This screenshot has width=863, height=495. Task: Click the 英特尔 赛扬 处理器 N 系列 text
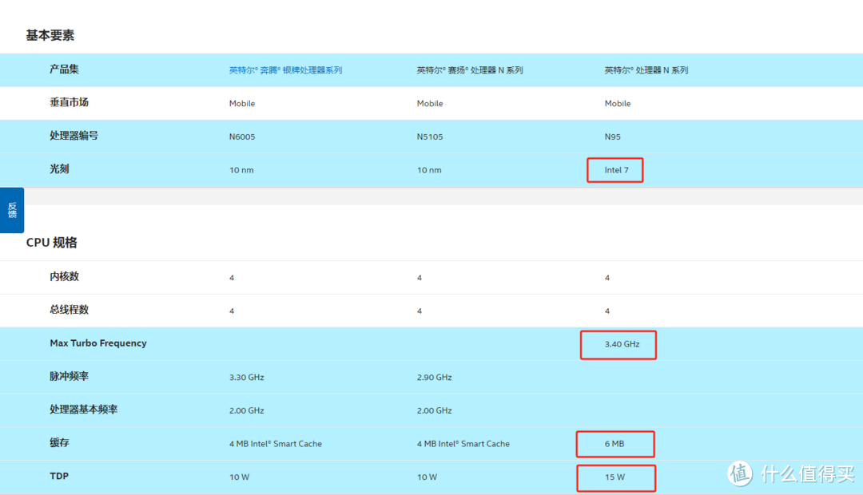470,70
